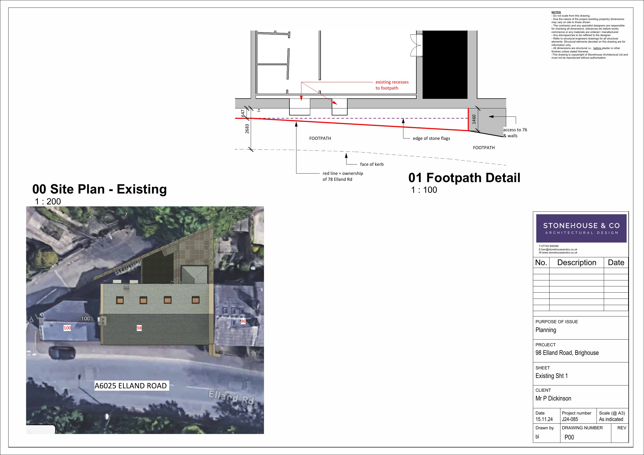This screenshot has height=455, width=644.
Task: Click the drawing number P00 field
Action: [569, 437]
